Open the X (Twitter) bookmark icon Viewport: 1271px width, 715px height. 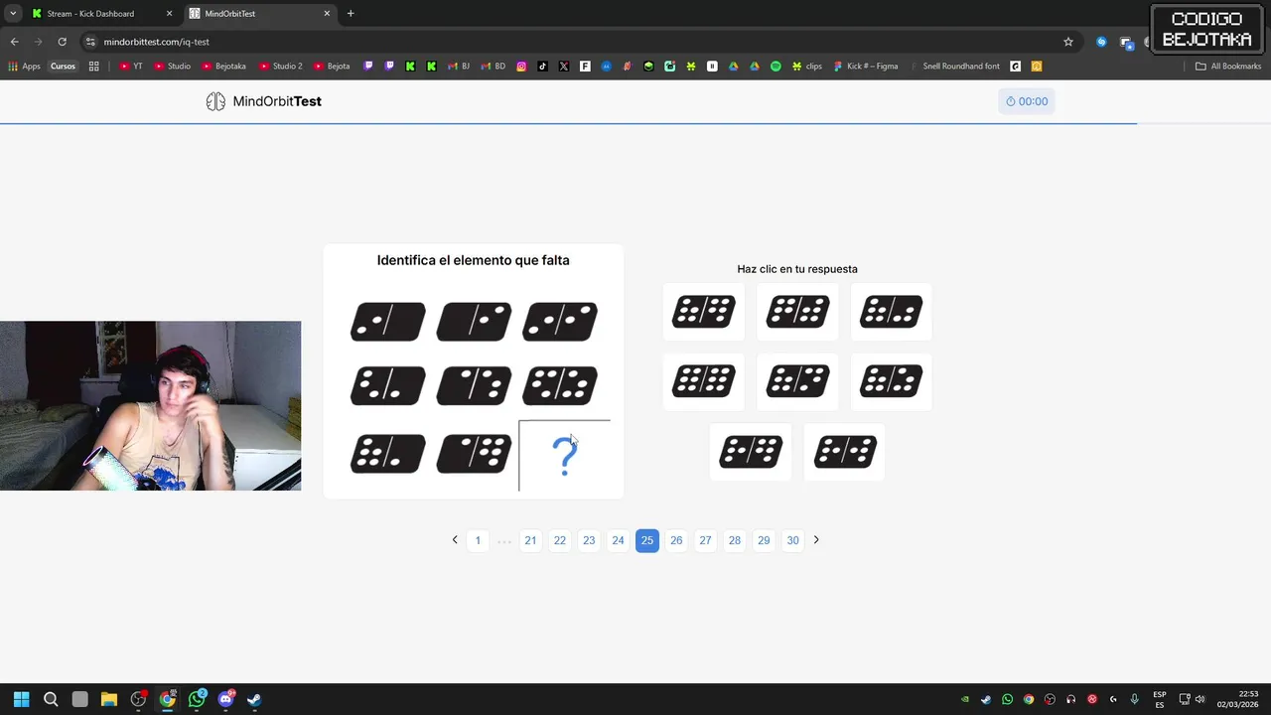pyautogui.click(x=564, y=67)
